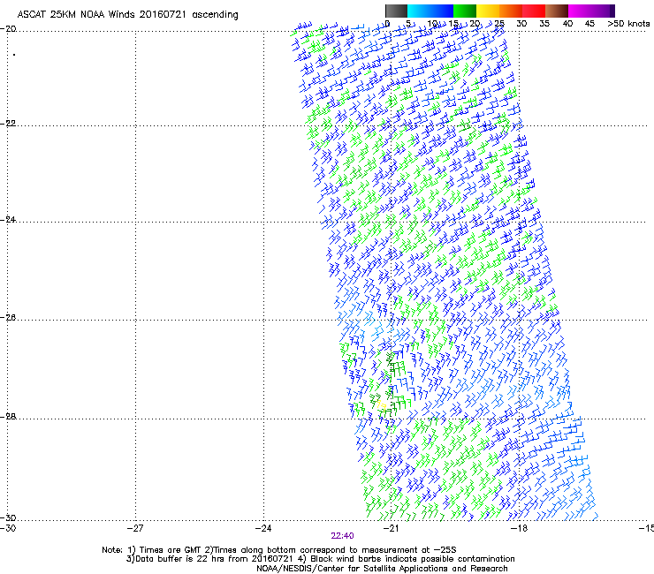The image size is (654, 574).
Task: Click the plot title "ASCAT 25KM NOAA Winds 20160721 ascending"
Action: pyautogui.click(x=127, y=15)
